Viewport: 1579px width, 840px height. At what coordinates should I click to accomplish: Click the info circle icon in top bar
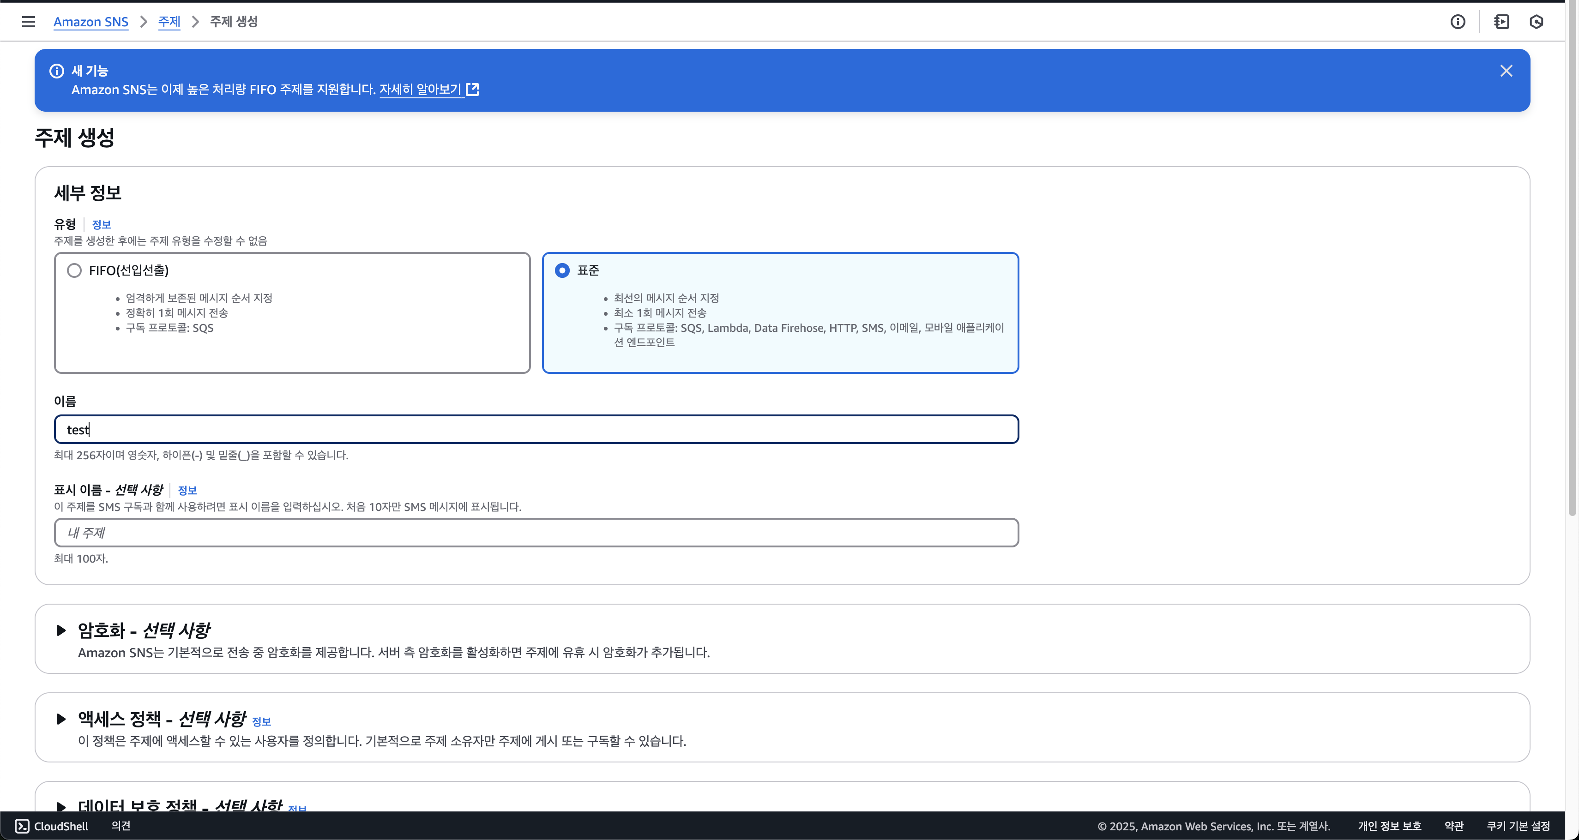click(x=1458, y=22)
